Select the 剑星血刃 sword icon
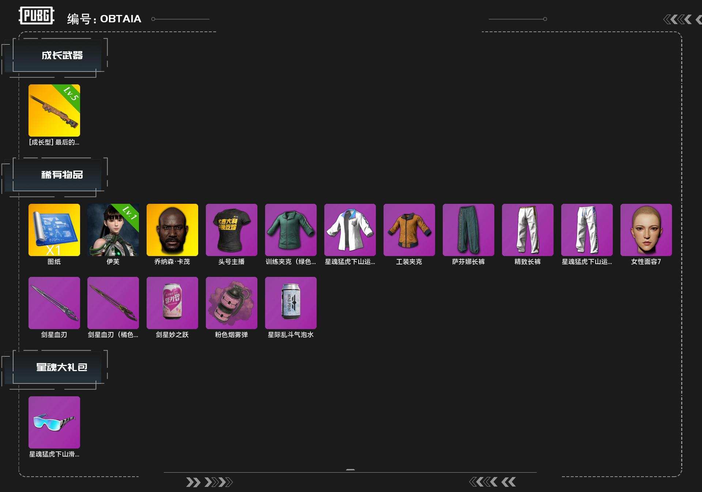The height and width of the screenshot is (492, 702). 54,303
